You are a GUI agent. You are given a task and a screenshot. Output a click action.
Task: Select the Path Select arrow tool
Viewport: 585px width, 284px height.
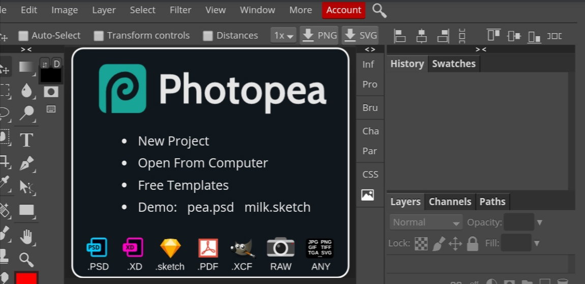(x=26, y=186)
